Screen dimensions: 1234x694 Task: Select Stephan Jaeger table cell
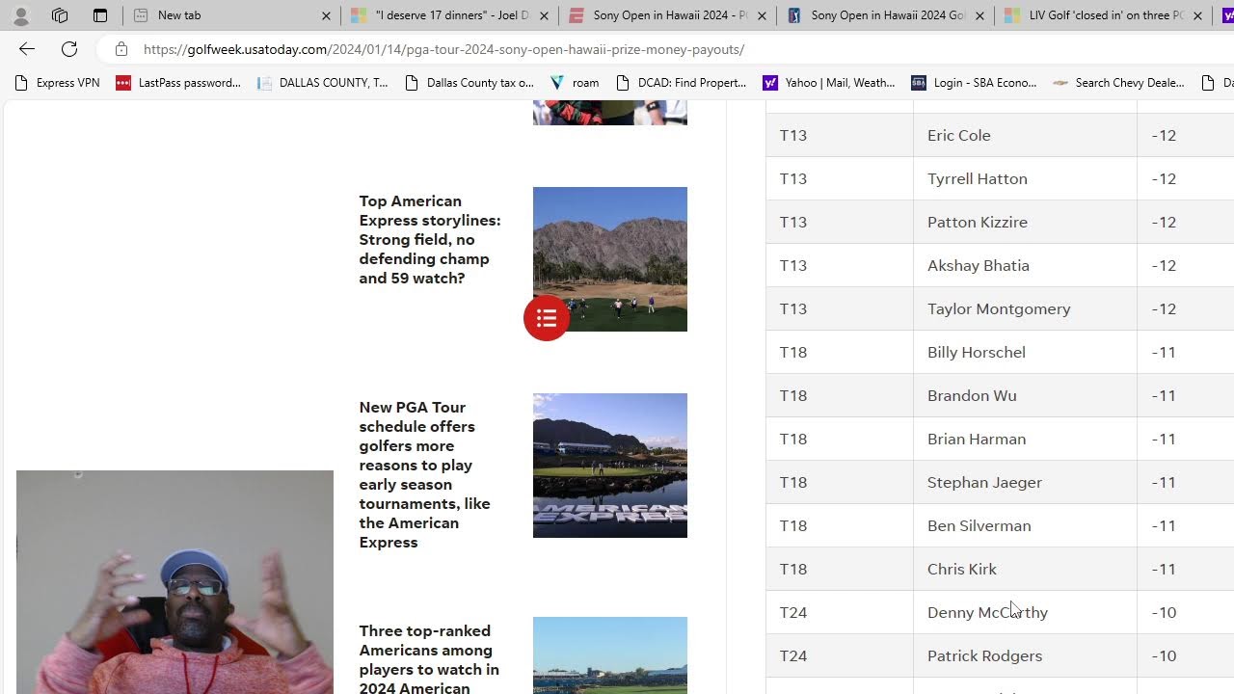(1025, 482)
